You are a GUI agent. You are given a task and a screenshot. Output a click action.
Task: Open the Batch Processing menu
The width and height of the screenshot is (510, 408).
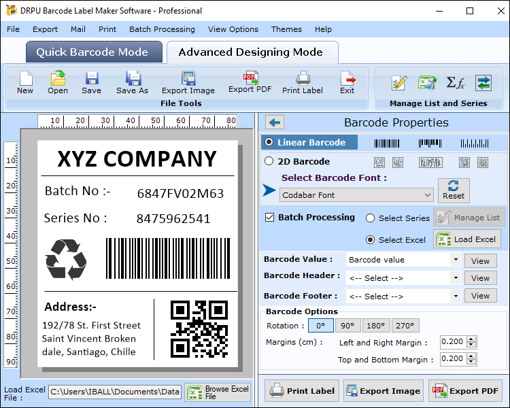click(x=162, y=29)
